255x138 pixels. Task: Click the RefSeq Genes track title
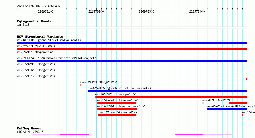(x=29, y=128)
